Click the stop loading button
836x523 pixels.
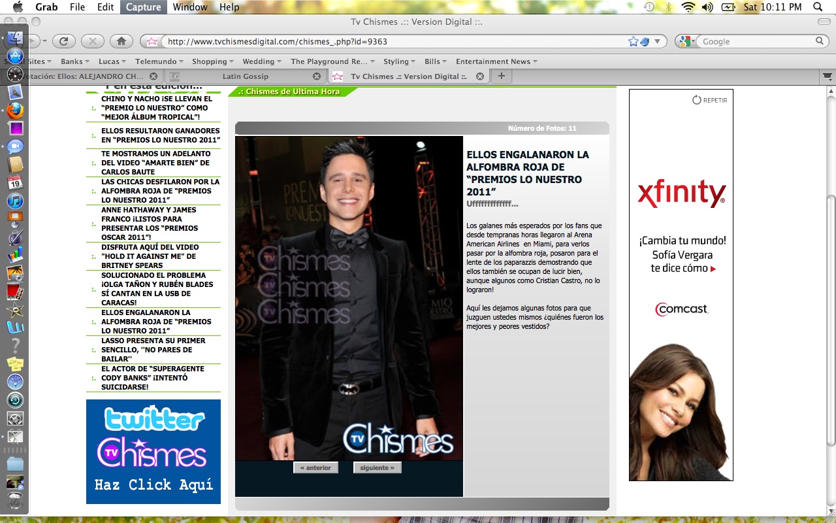(92, 41)
